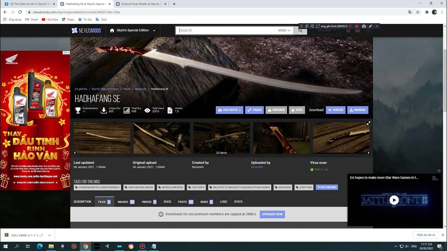447x251 pixels.
Task: Click the TAG THIS MOD button
Action: click(327, 187)
